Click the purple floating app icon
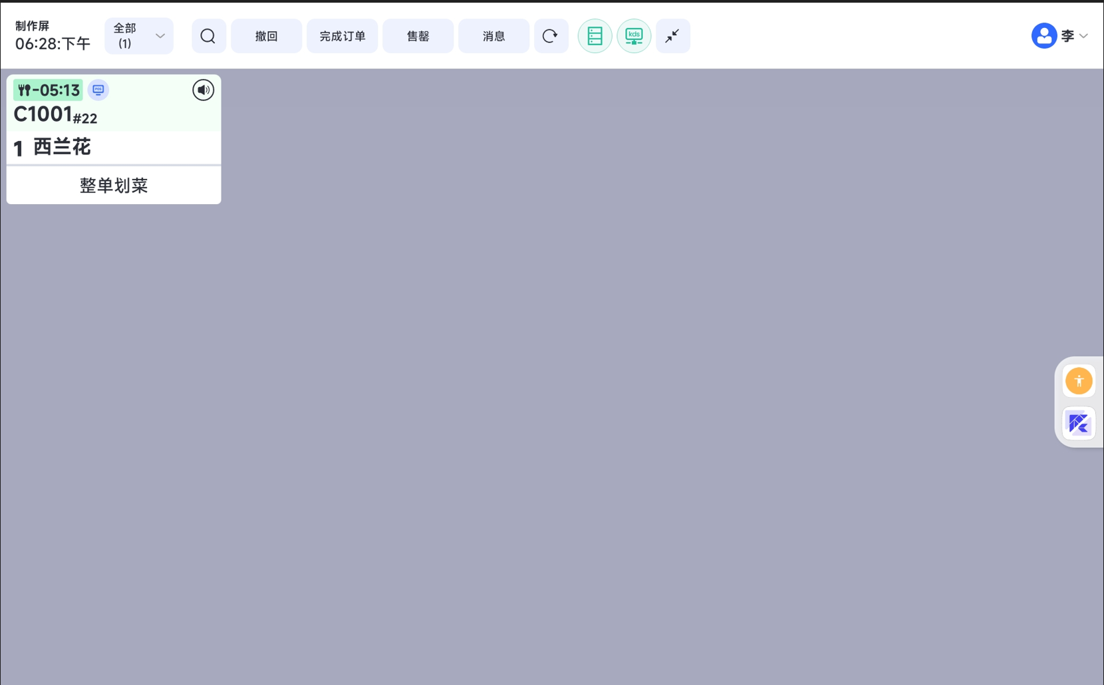The height and width of the screenshot is (685, 1104). pyautogui.click(x=1079, y=424)
